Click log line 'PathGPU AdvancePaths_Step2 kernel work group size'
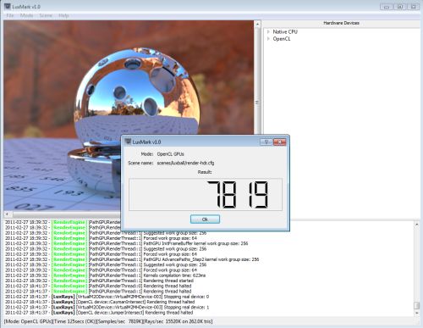423x328 pixels. [132, 259]
